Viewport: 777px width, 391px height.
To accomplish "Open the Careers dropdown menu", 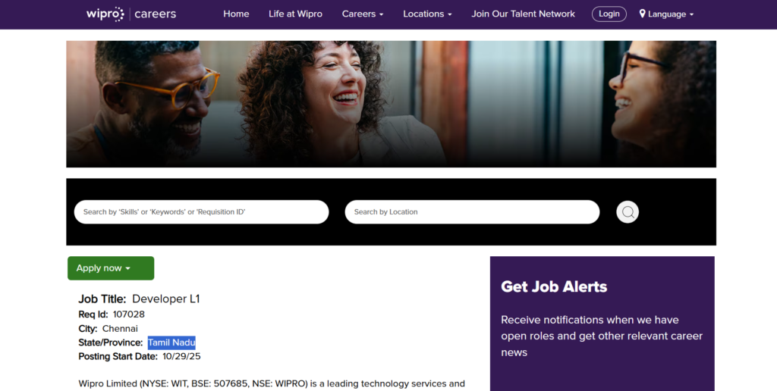I will pyautogui.click(x=363, y=14).
